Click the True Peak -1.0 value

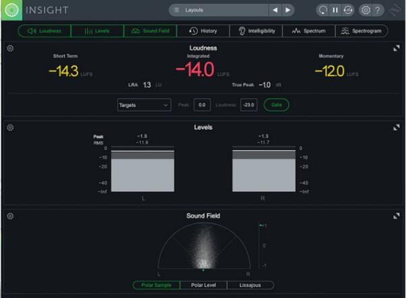click(x=265, y=85)
